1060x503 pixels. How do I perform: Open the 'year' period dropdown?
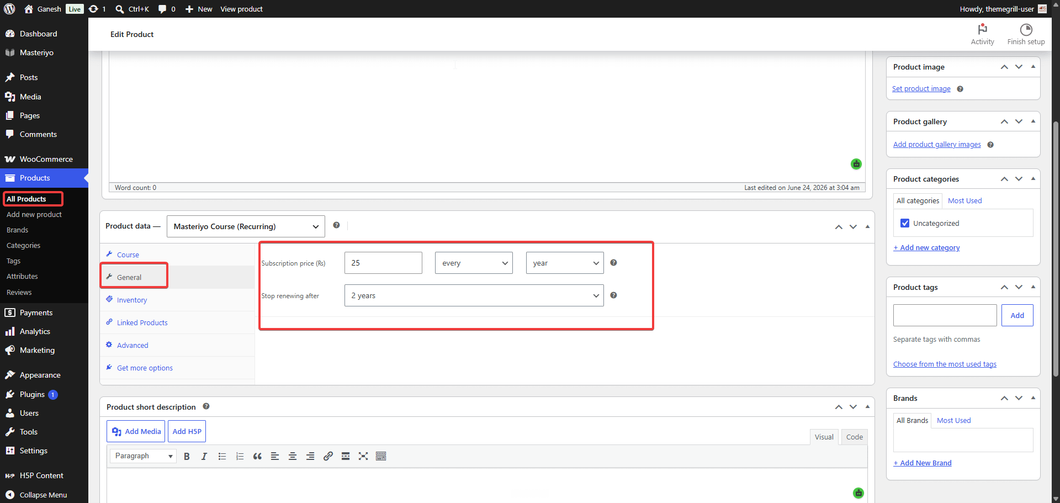click(565, 263)
